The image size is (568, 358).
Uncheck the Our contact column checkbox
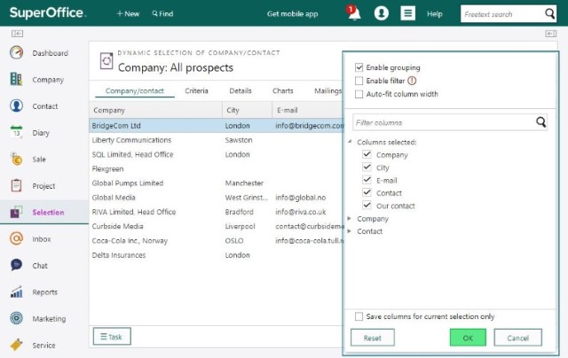(x=367, y=206)
